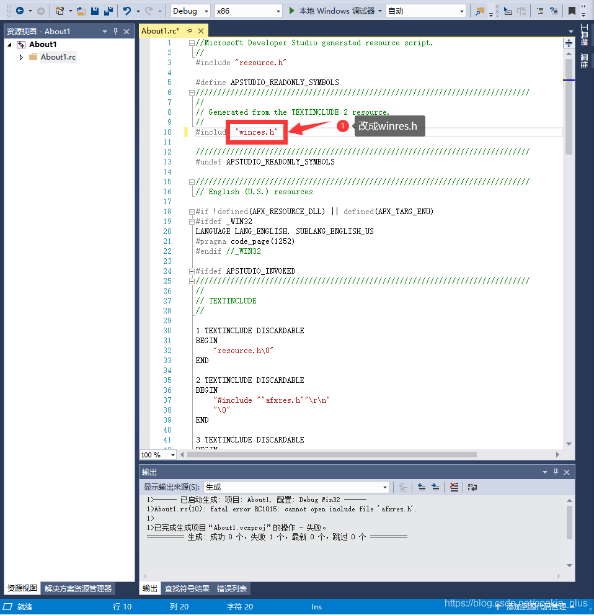Viewport: 594px width, 615px height.
Task: Close the 输出 panel
Action: [567, 472]
